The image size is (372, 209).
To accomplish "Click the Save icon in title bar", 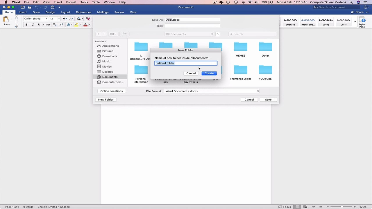I will tap(30, 7).
